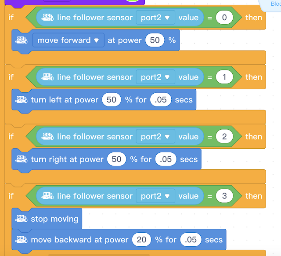Edit the move forward power value 50
This screenshot has width=281, height=256.
(x=155, y=40)
